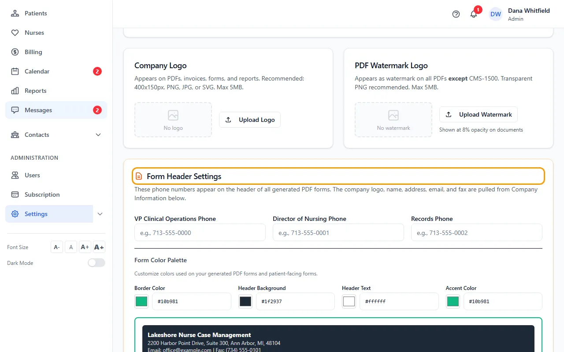Click the Header Text hex input
Viewport: 564px width, 352px height.
coord(399,301)
